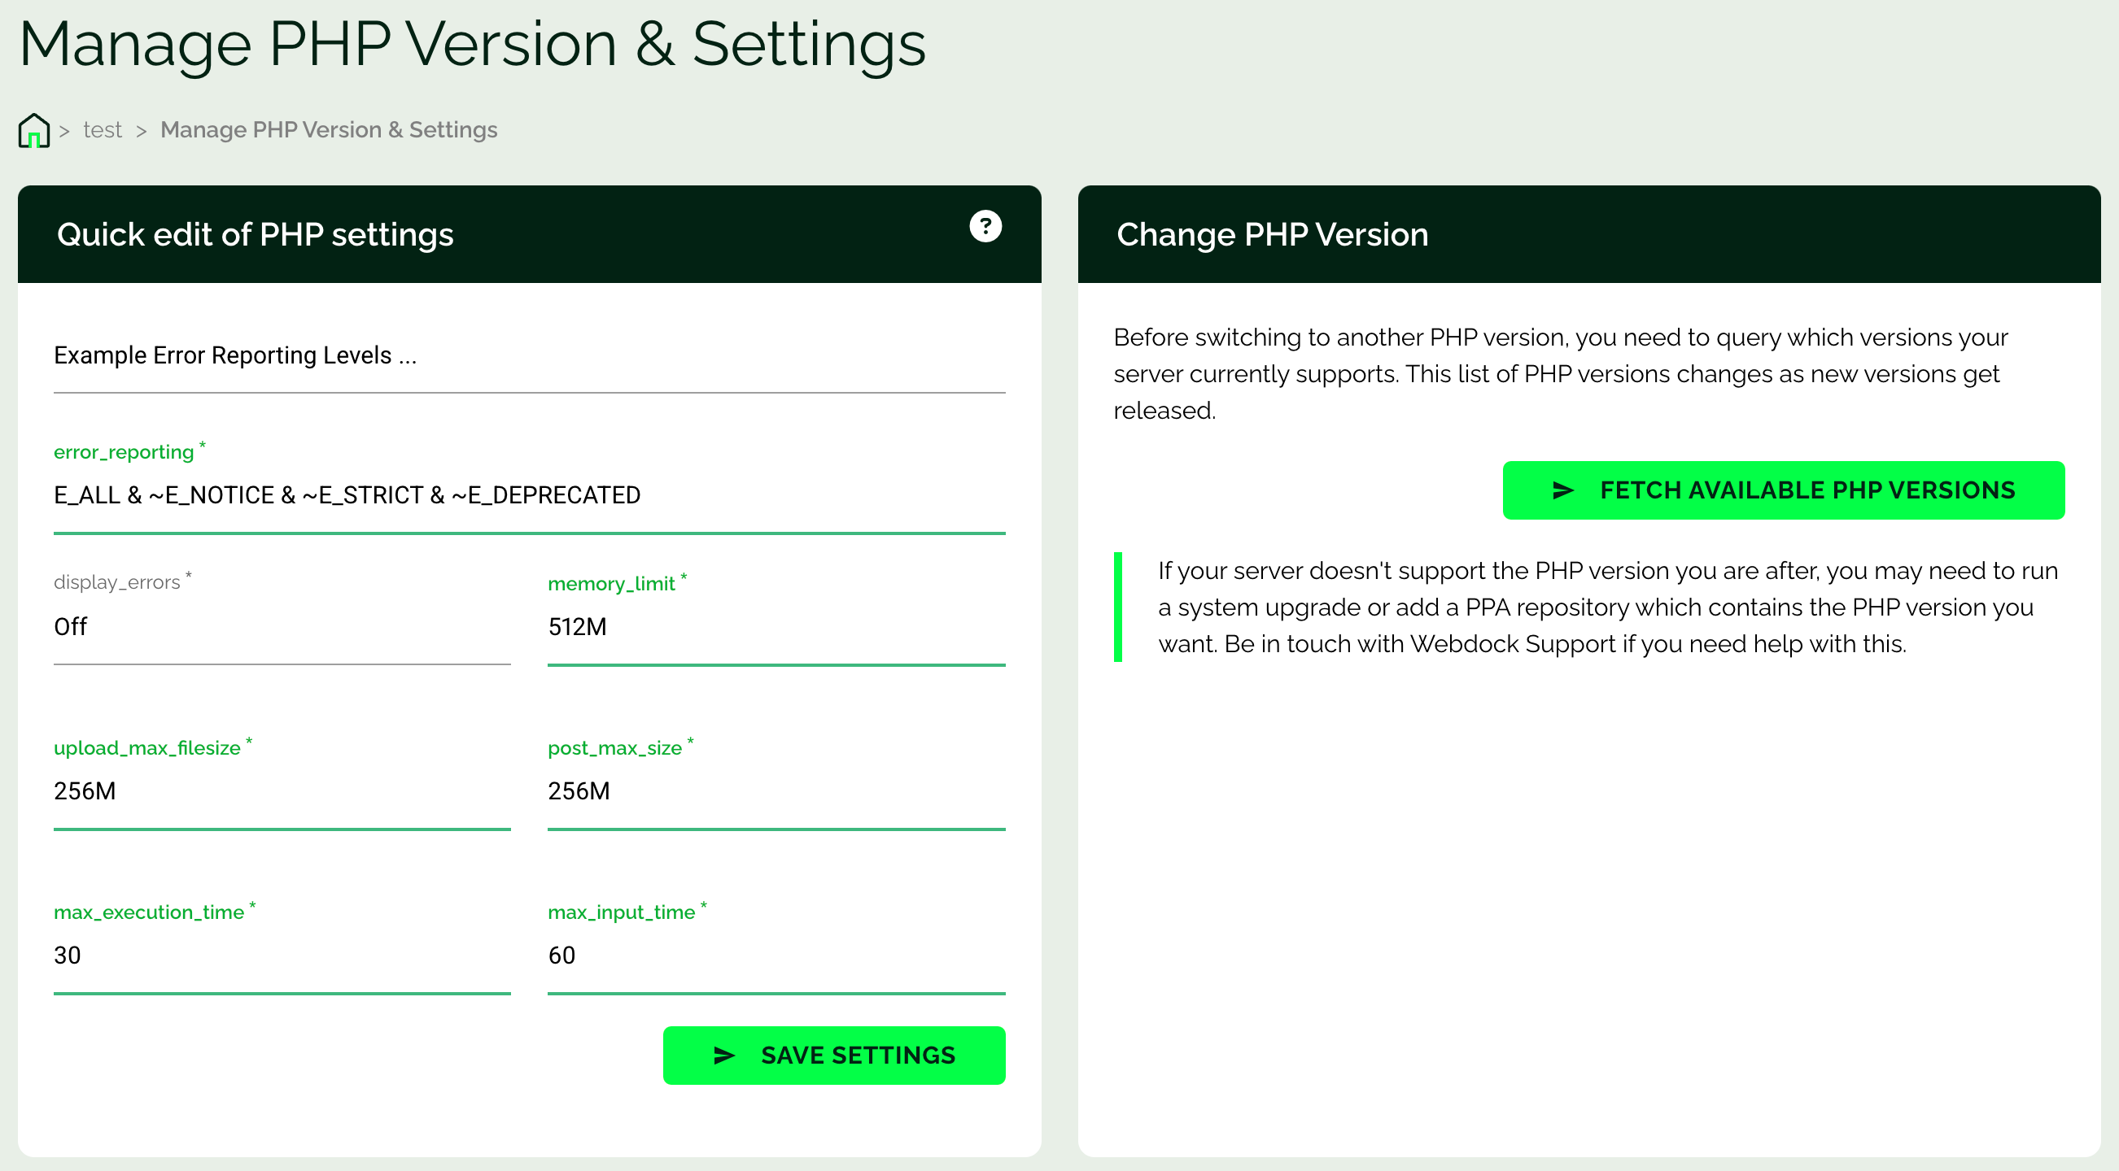Click the display_errors field label
Image resolution: width=2119 pixels, height=1171 pixels.
117,582
